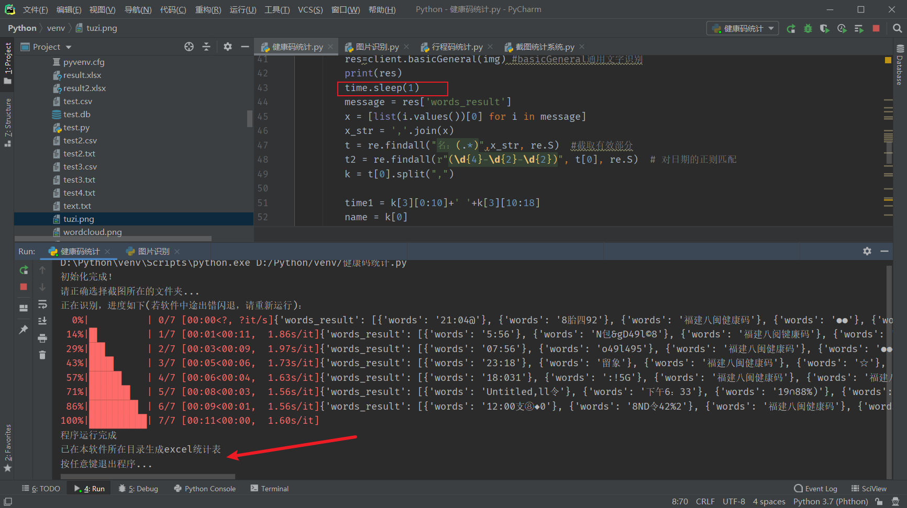Rerun 健康码统计 from the Run panel
This screenshot has width=907, height=508.
24,270
